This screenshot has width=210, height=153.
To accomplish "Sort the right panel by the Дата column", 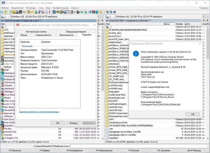I will click(193, 24).
